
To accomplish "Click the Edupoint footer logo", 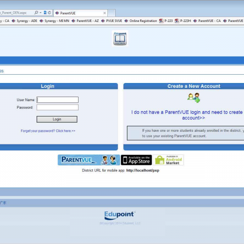I will pos(120,215).
